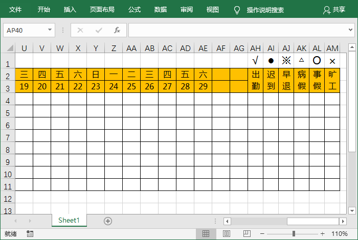Select the 事假 header cell
This screenshot has height=240, width=358.
pyautogui.click(x=317, y=80)
